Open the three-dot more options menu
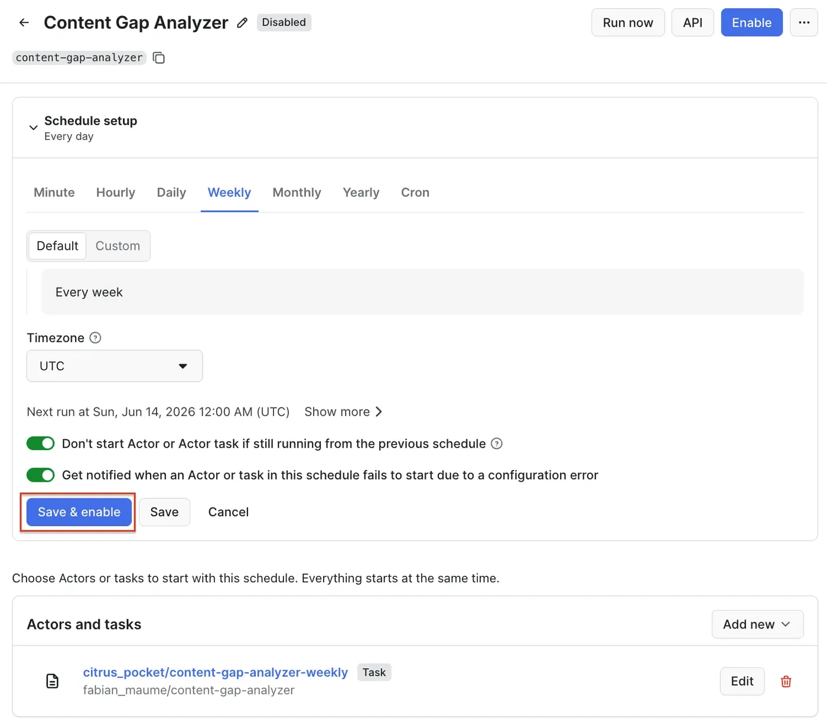Image resolution: width=827 pixels, height=724 pixels. [x=804, y=22]
